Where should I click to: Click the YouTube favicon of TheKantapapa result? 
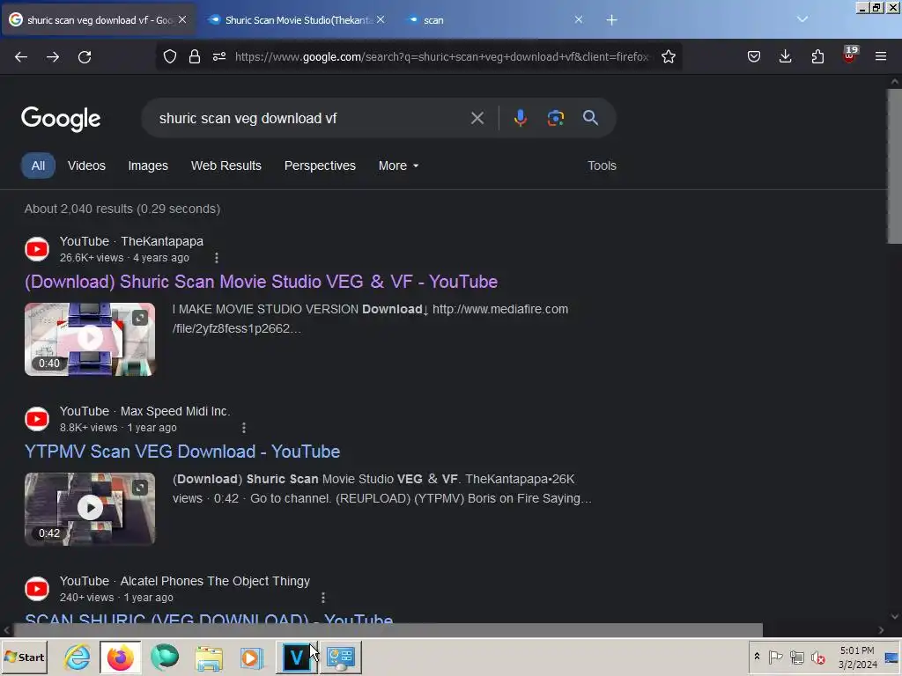[37, 249]
